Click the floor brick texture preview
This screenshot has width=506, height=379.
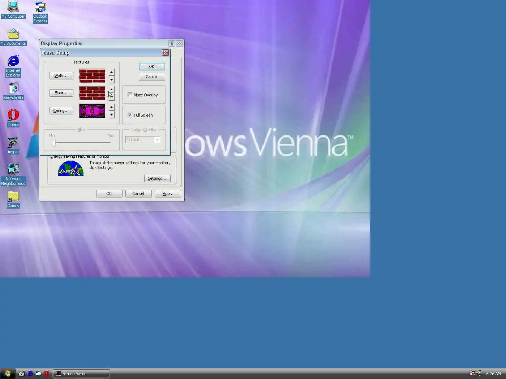92,93
